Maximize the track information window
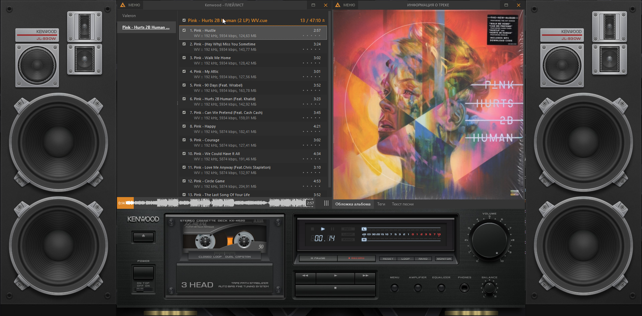This screenshot has width=642, height=316. pyautogui.click(x=506, y=5)
